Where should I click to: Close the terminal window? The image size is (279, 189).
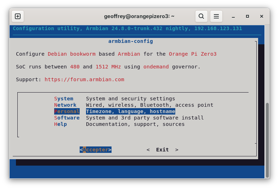point(261,16)
